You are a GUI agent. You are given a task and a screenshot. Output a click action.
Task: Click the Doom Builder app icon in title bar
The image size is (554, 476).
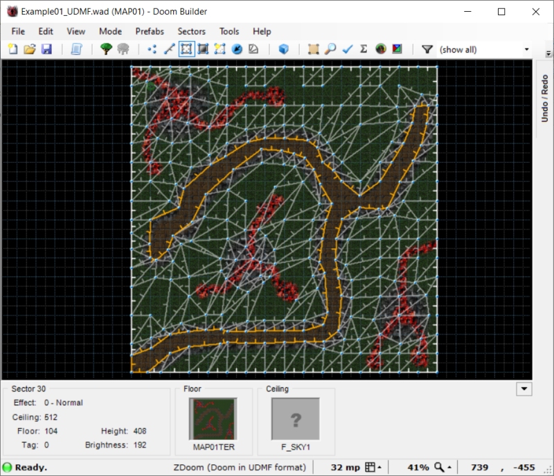tap(12, 11)
